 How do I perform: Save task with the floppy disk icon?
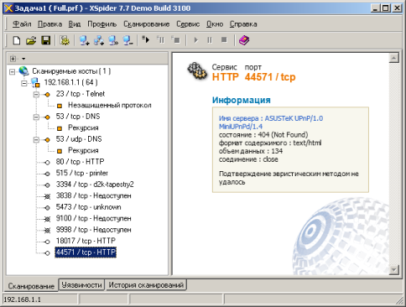(x=45, y=40)
